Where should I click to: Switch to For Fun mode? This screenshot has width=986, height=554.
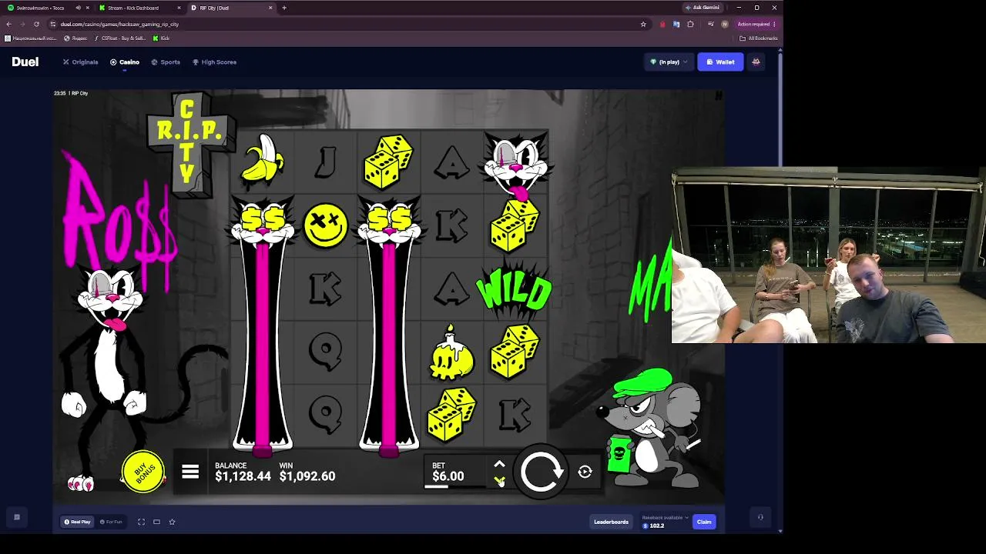[x=111, y=522]
